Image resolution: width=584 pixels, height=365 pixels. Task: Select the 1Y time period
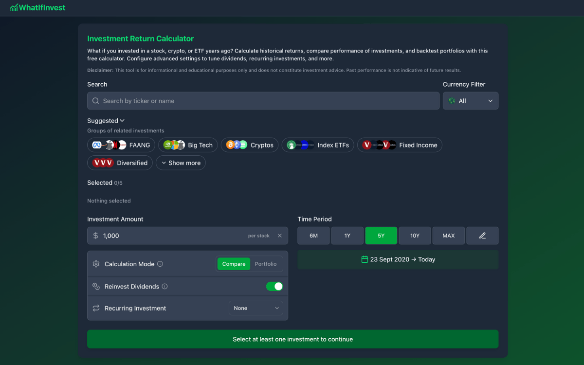(x=347, y=236)
